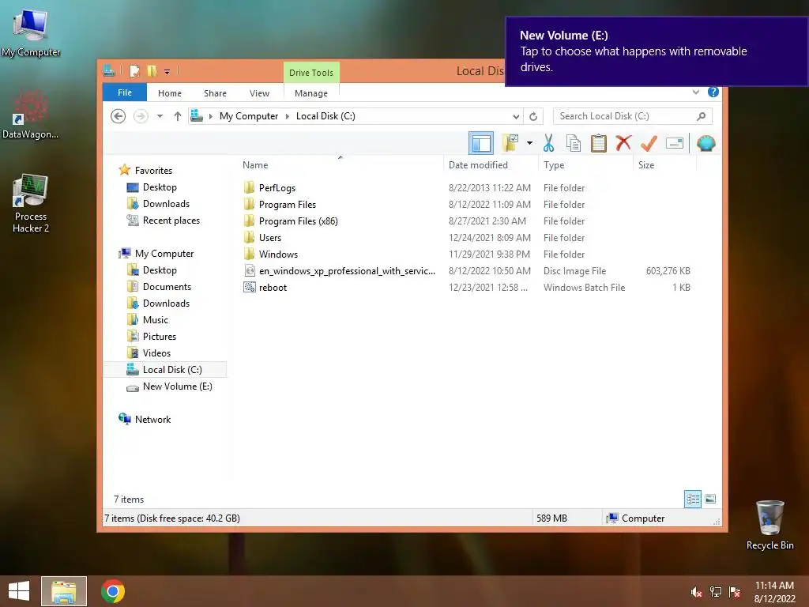
Task: Select the Program Files (x86) folder
Action: click(x=298, y=221)
